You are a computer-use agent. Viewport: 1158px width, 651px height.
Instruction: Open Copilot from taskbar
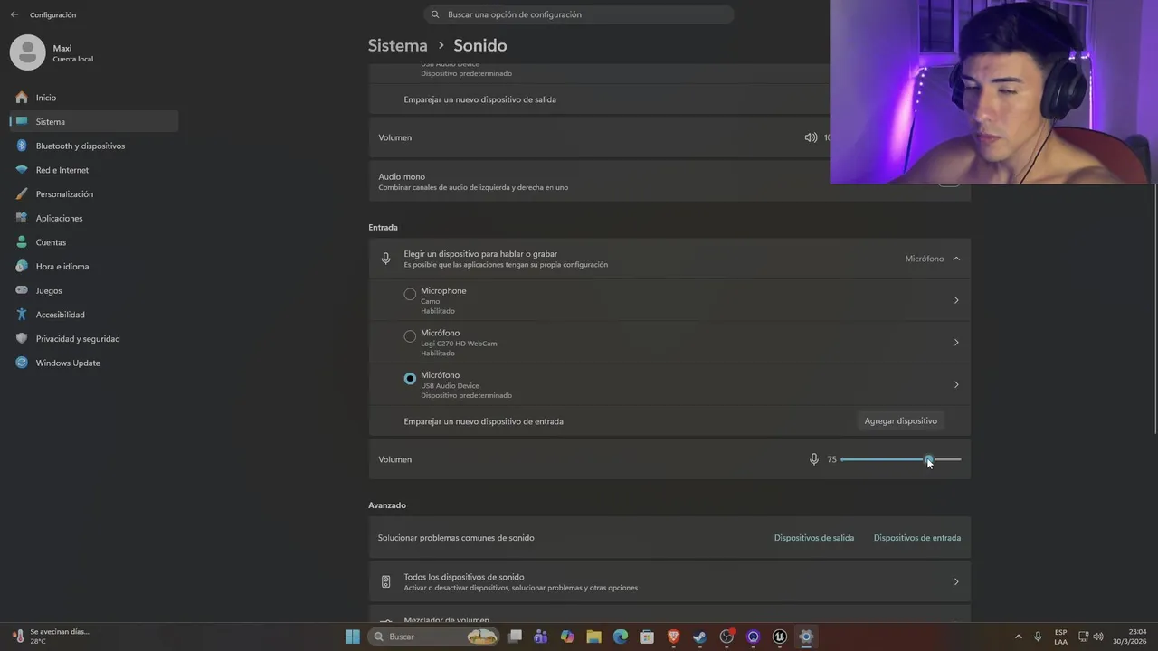[x=567, y=637]
